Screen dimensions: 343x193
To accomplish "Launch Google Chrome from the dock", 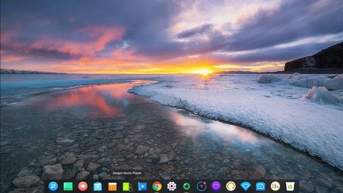I will point(157,187).
